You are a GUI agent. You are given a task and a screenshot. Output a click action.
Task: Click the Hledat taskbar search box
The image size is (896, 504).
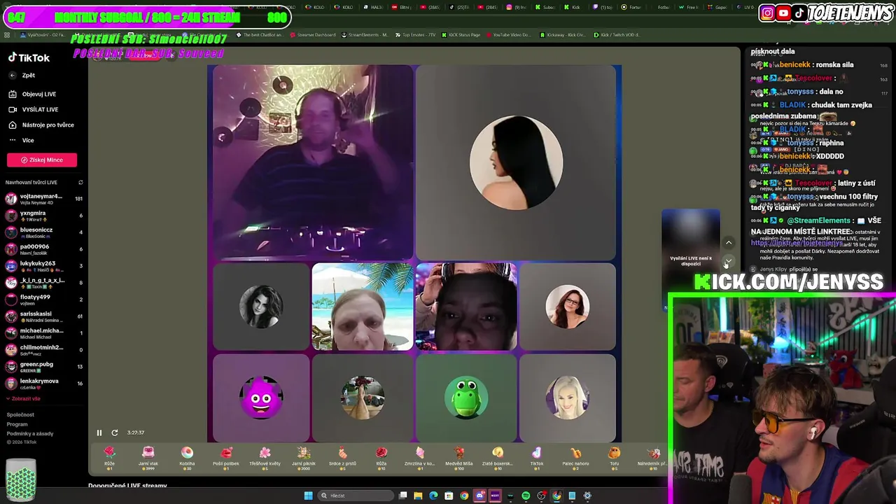pyautogui.click(x=355, y=496)
